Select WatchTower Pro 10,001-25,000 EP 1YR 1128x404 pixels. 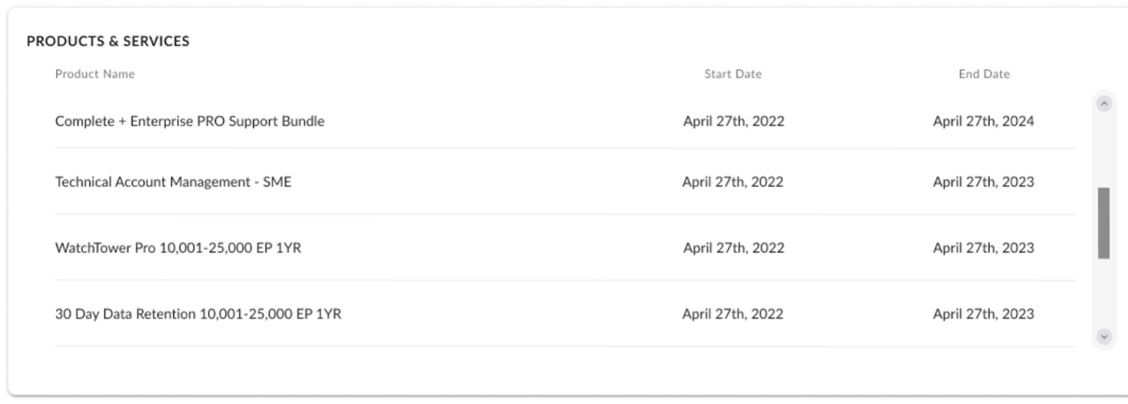(x=178, y=248)
